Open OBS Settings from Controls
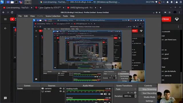Screen dimensions: 183x103 [x=148, y=101]
